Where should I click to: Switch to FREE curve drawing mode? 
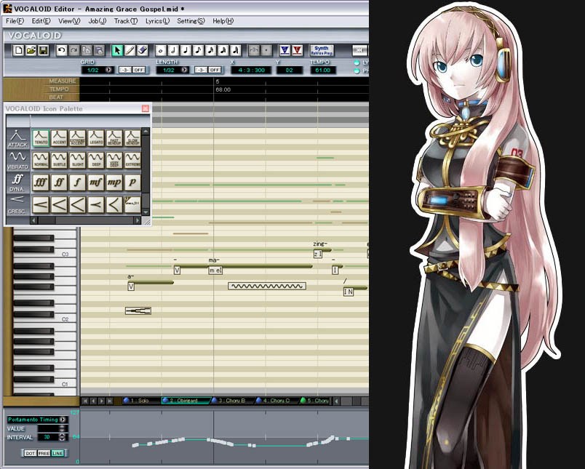coord(43,453)
